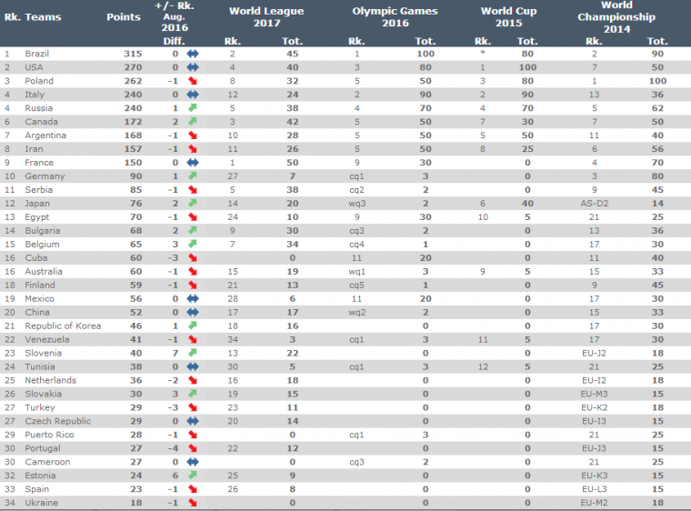
Task: Select the team name Netherlands
Action: 51,380
